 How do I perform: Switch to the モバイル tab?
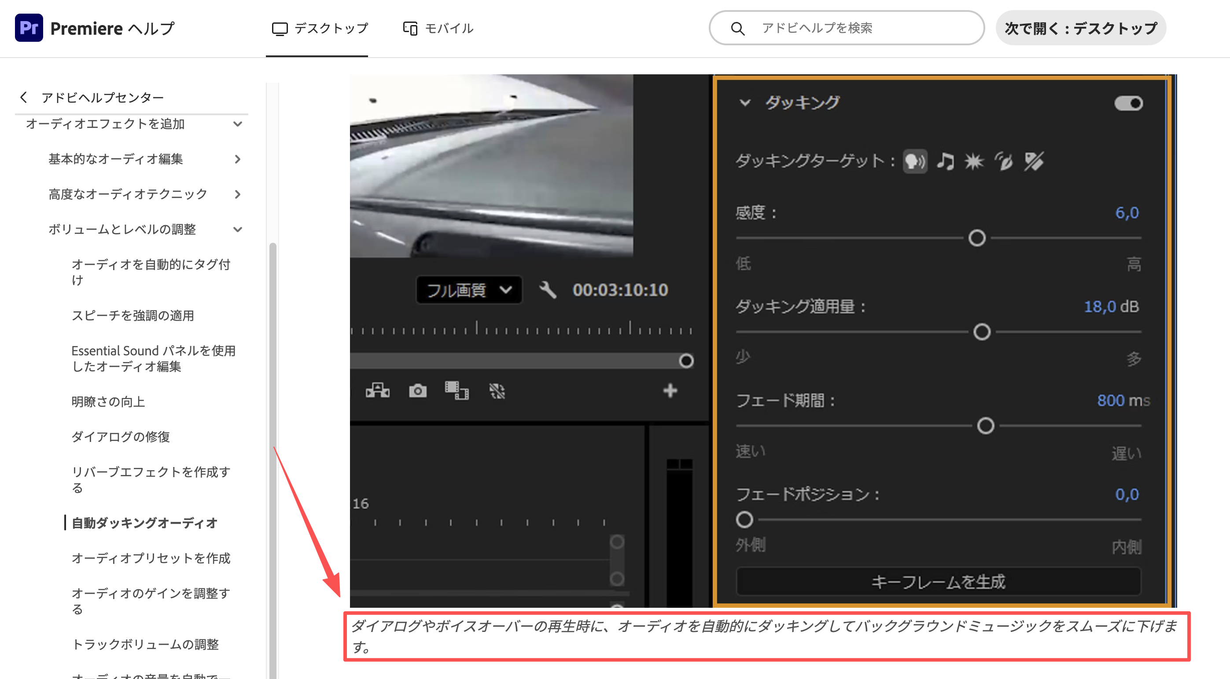[438, 29]
